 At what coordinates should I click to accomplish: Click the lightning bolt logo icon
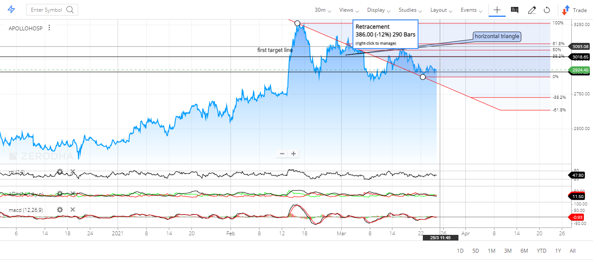[12, 10]
